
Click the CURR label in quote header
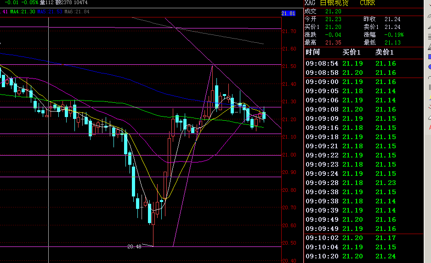click(367, 3)
